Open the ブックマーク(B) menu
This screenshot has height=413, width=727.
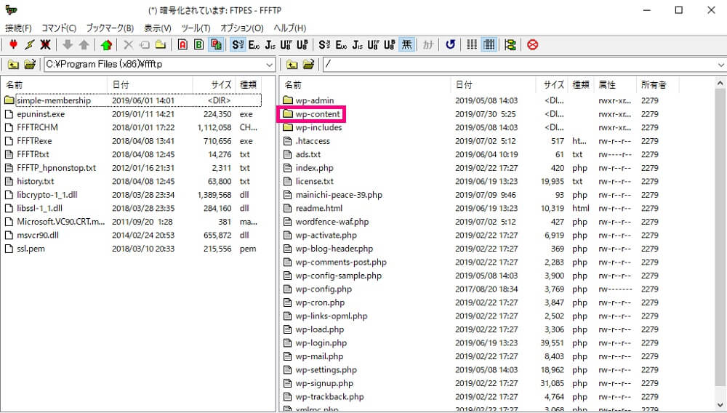pyautogui.click(x=110, y=28)
